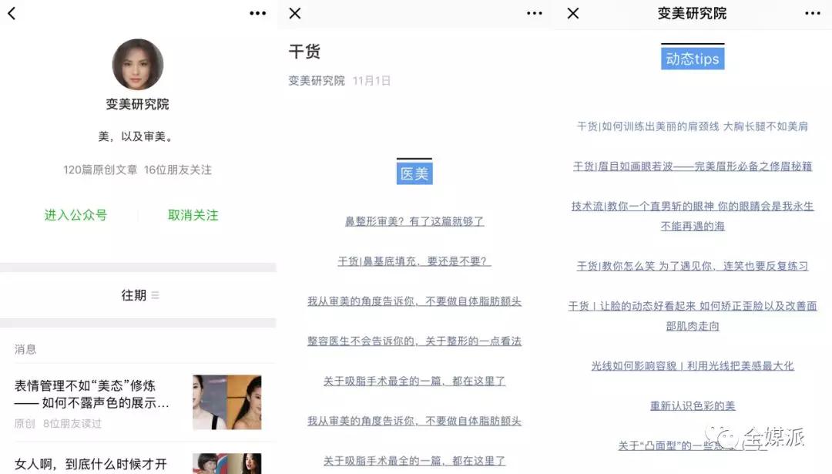The image size is (832, 474).
Task: Open link 重新认识色彩的美
Action: tap(693, 406)
